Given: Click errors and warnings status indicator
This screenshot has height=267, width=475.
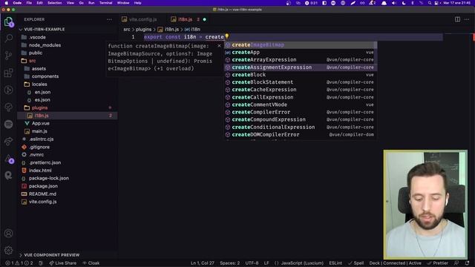Looking at the screenshot, I should click(x=19, y=263).
